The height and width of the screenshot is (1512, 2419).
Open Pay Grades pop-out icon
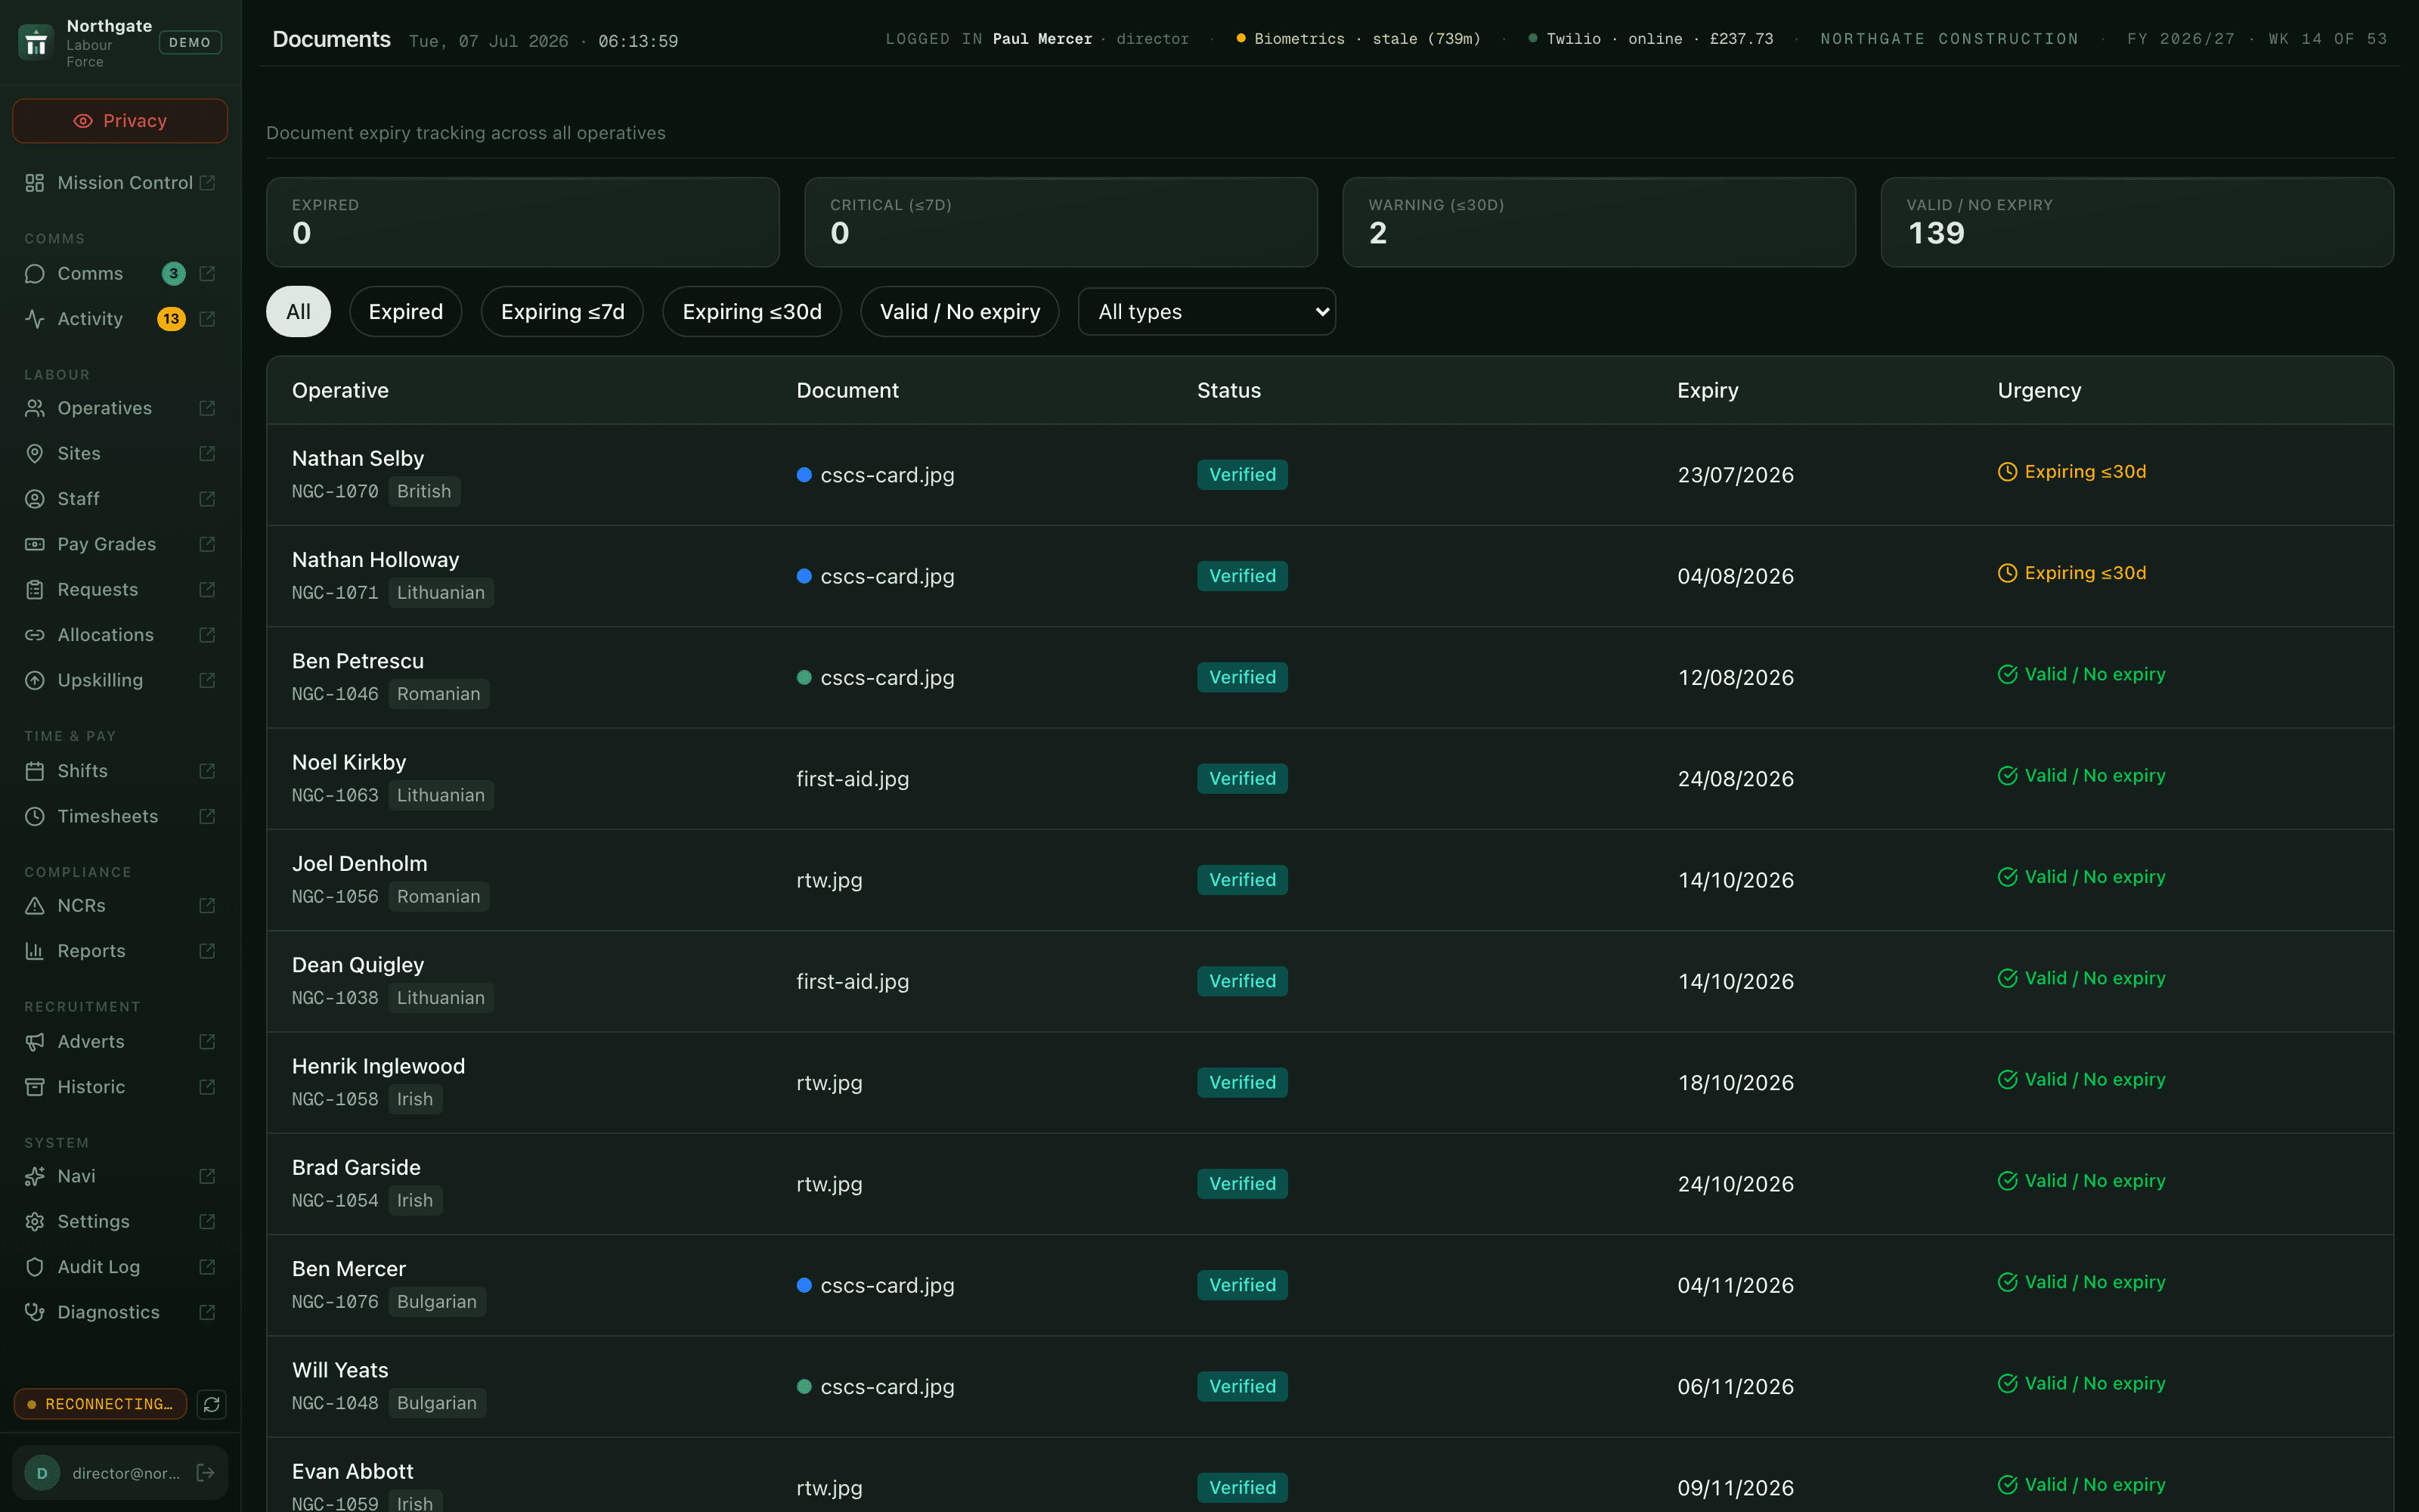tap(207, 544)
